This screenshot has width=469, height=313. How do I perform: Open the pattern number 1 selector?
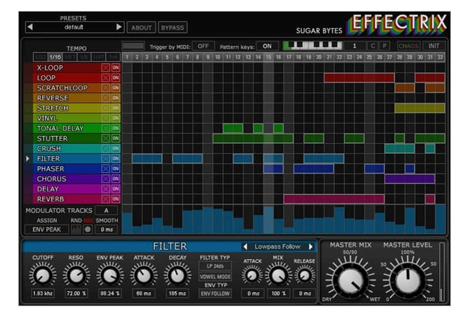click(355, 46)
